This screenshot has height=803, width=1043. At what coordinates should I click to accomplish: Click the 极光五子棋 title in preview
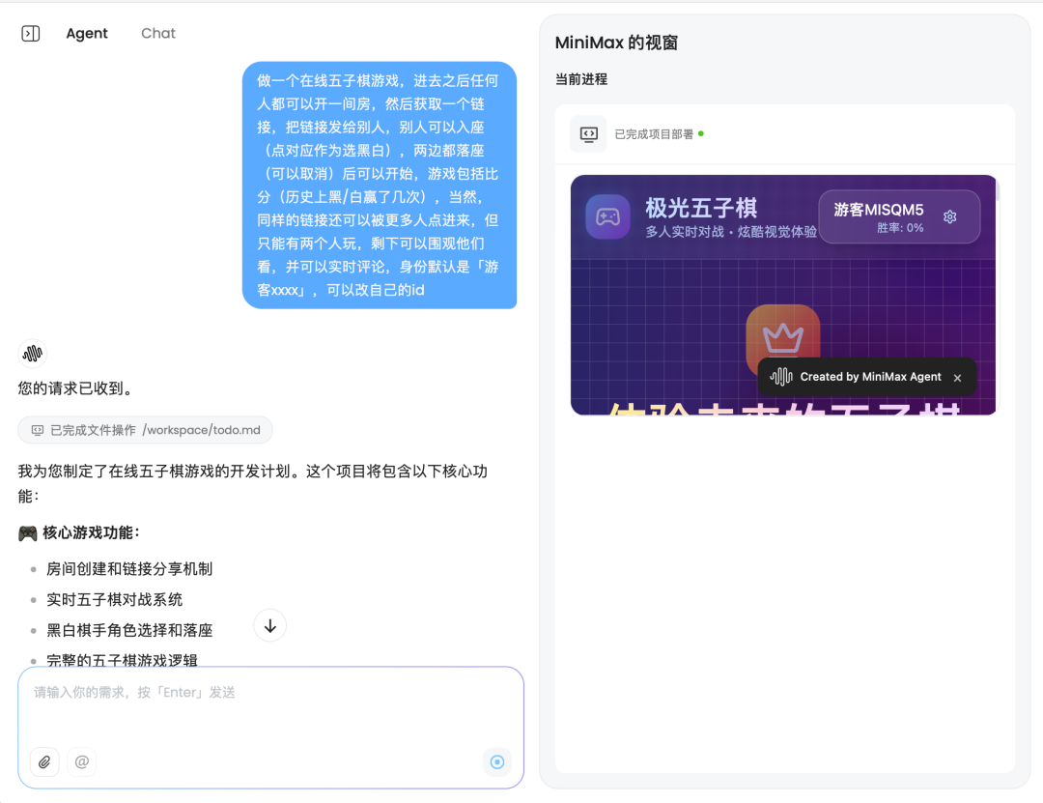[701, 208]
